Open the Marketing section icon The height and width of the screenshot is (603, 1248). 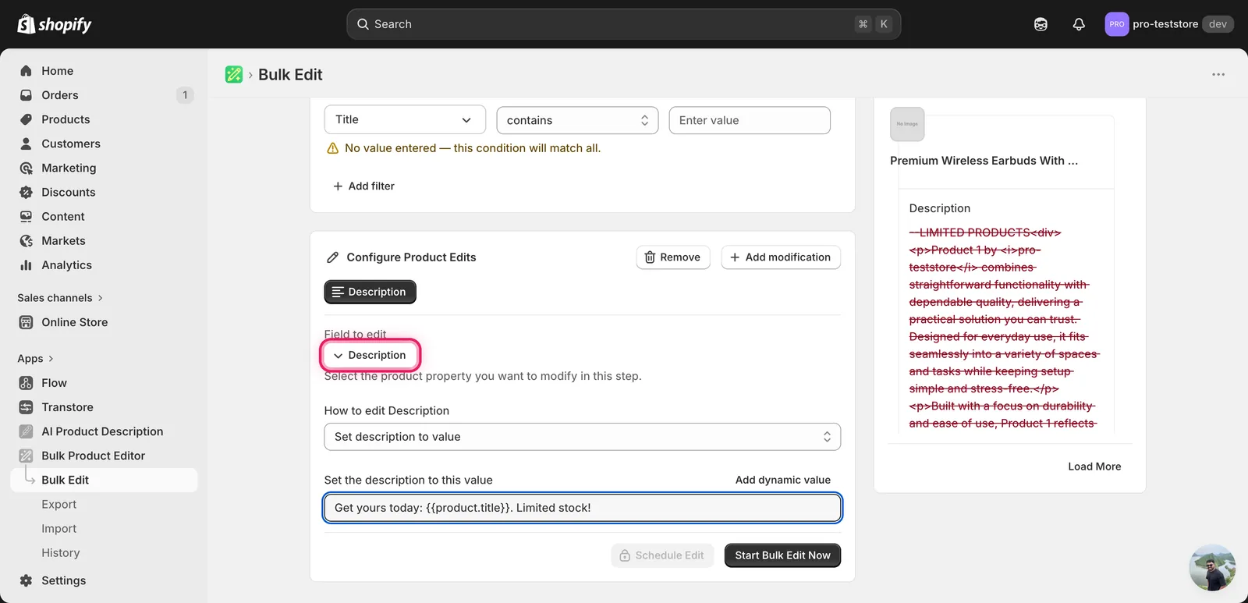tap(26, 168)
